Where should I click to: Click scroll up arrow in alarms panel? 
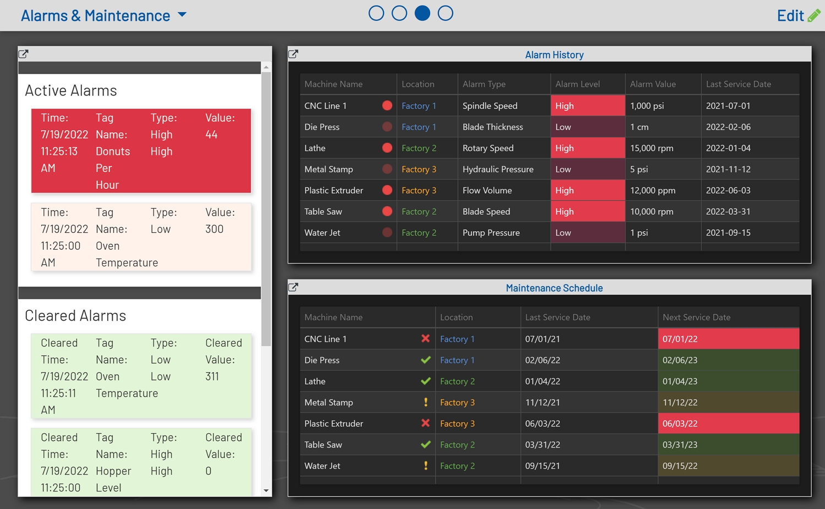[266, 67]
